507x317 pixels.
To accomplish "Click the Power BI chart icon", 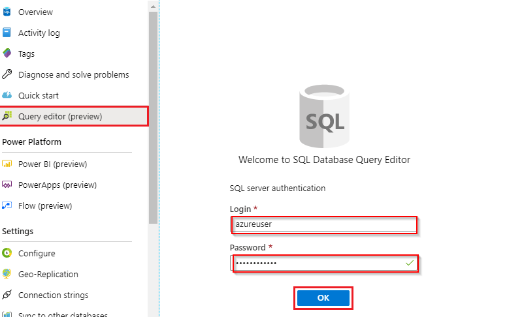I will [7, 164].
